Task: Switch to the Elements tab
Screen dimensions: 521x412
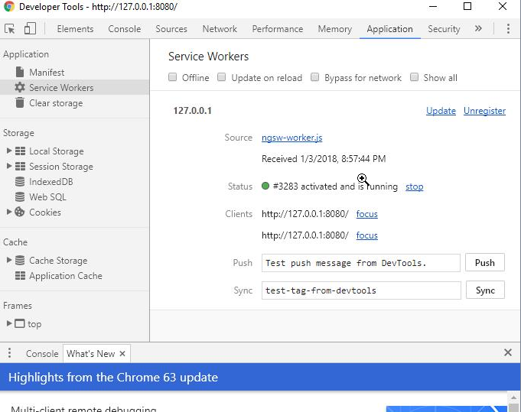Action: pyautogui.click(x=75, y=29)
